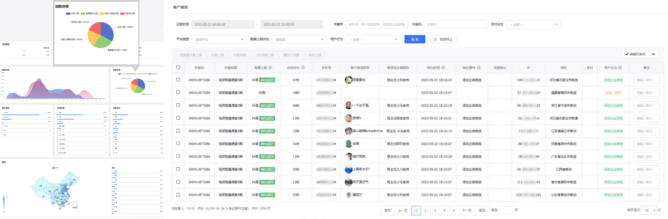Select the 快手上报 tab
The height and width of the screenshot is (219, 668).
point(315,55)
